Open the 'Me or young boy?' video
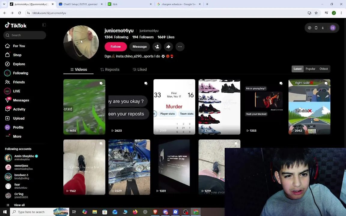 (x=264, y=107)
